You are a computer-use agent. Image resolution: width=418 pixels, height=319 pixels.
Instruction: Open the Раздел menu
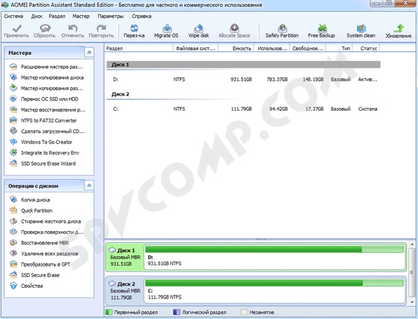[57, 16]
